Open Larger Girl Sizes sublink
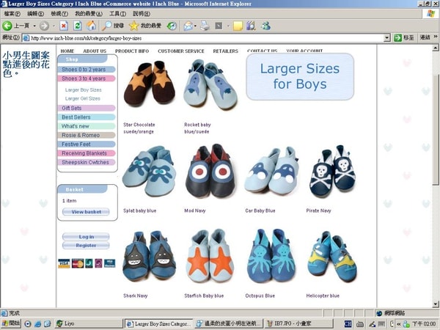This screenshot has width=440, height=330. point(82,98)
